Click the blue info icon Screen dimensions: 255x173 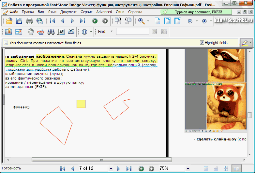pyautogui.click(x=84, y=32)
